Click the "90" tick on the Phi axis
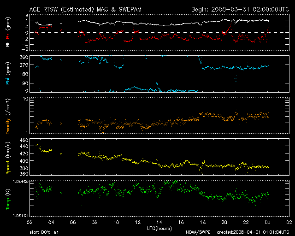Viewport: 295px width, 236px height. (x=26, y=83)
